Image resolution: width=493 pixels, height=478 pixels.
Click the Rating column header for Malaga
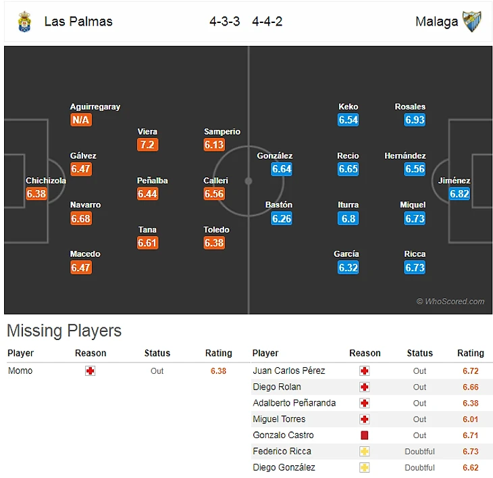[470, 353]
